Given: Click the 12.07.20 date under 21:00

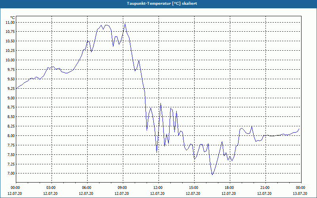Looking at the screenshot, I should click(264, 194).
